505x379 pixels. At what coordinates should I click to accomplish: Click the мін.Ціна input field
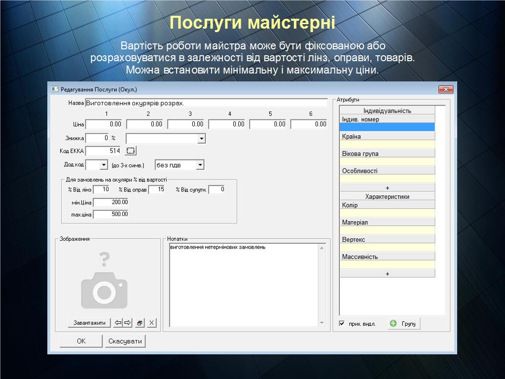pos(111,202)
